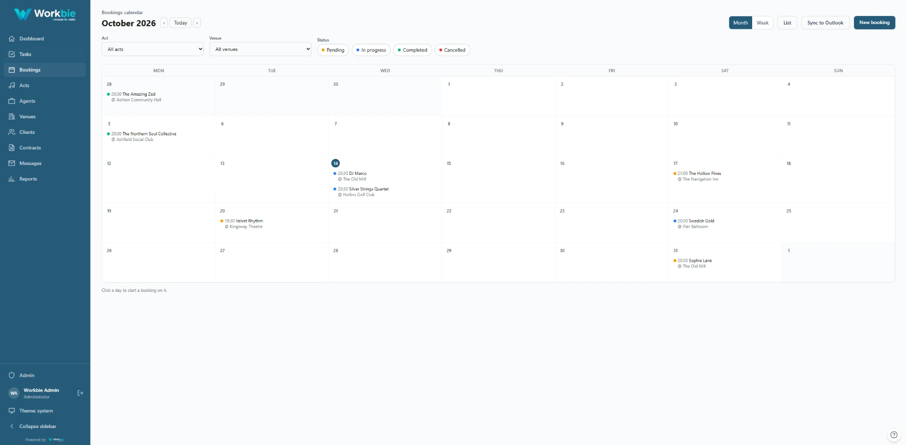Click the New booking button
Screen dimensions: 906x445
pos(874,23)
